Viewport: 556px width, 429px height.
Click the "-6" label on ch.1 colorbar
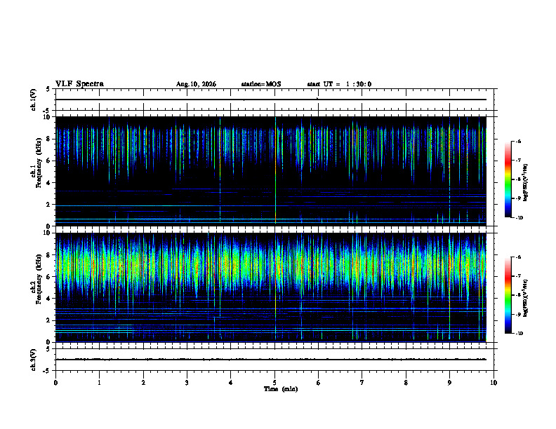point(518,141)
